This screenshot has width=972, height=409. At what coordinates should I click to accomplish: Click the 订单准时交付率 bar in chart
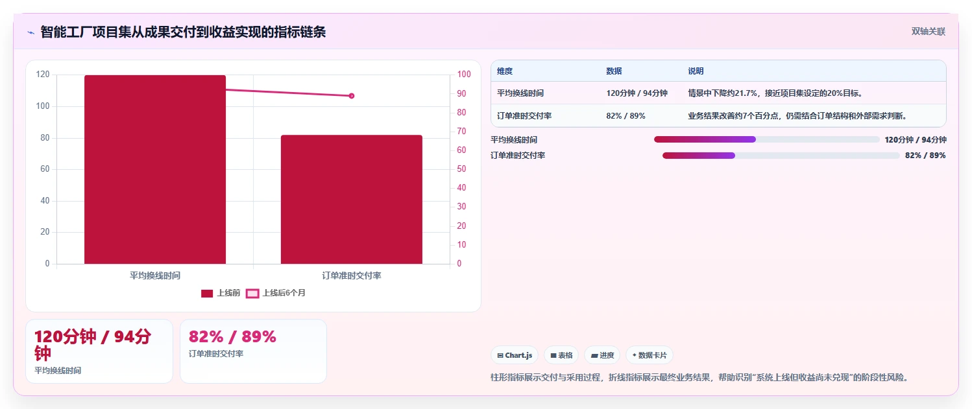pyautogui.click(x=352, y=200)
